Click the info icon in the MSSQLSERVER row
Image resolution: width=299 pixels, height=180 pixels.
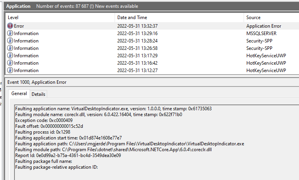click(x=10, y=33)
